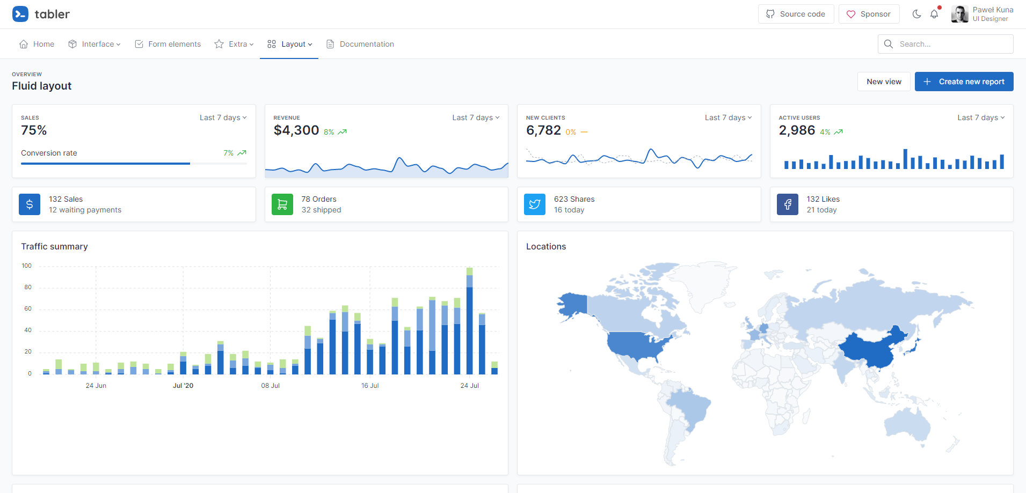Click the Revenue 8% trending up arrow
This screenshot has width=1026, height=493.
click(x=342, y=132)
